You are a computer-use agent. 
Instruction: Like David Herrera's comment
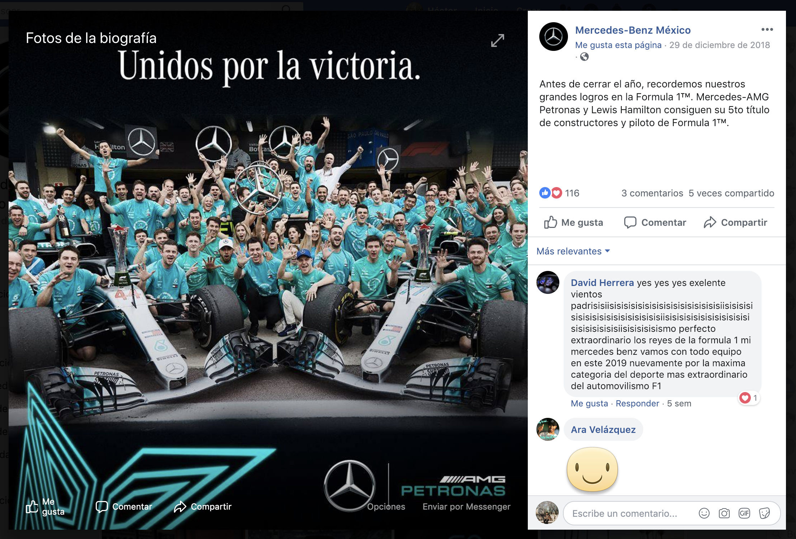pyautogui.click(x=589, y=404)
